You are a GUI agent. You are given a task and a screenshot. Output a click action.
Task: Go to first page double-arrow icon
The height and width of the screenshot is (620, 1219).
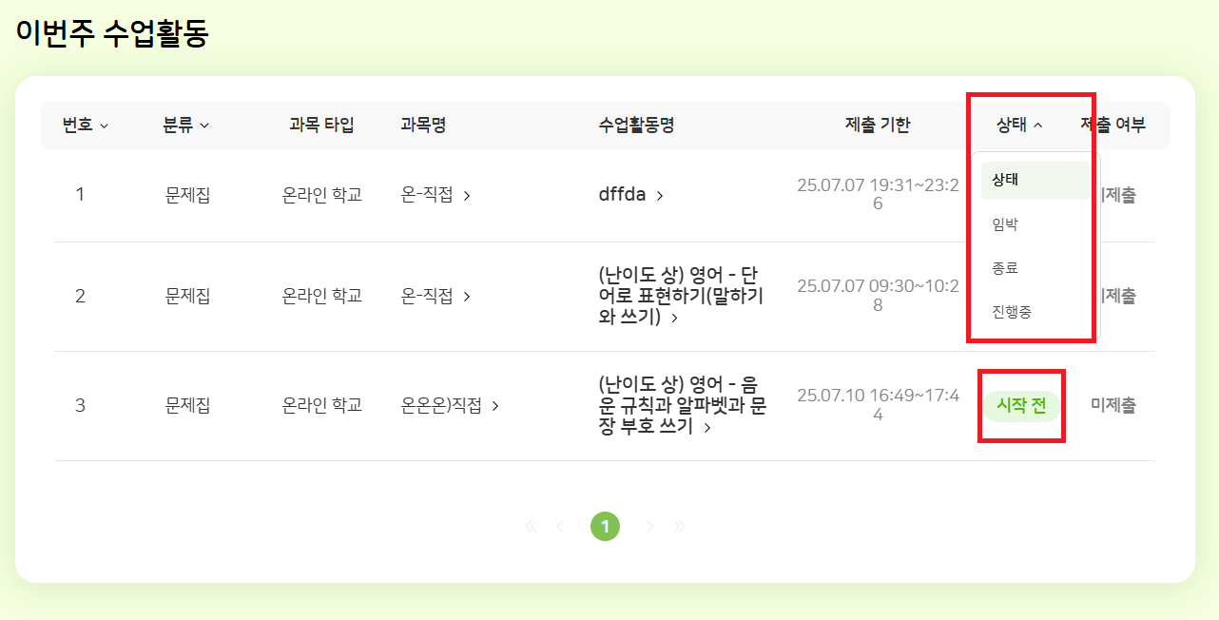point(531,526)
